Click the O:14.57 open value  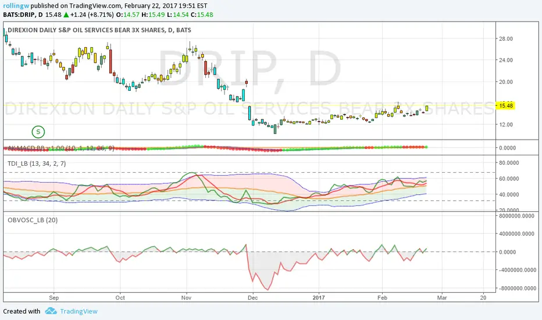[x=127, y=15]
